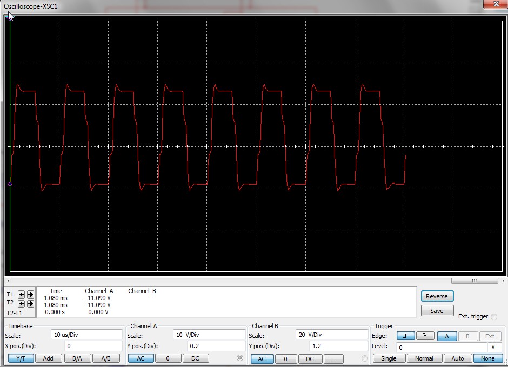Click the scrollbar right arrow
The image size is (508, 367).
[x=504, y=281]
